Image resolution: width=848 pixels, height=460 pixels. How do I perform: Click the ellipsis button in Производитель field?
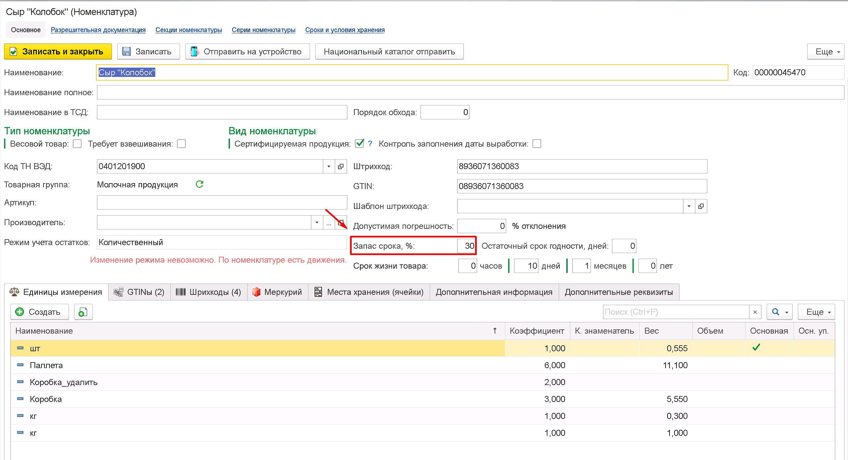click(x=329, y=223)
